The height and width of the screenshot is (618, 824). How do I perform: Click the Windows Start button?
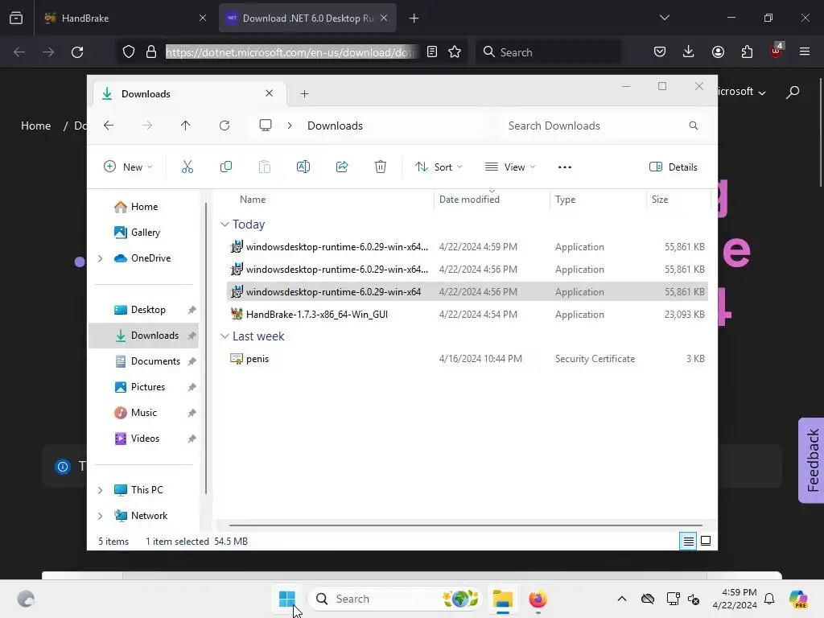[x=287, y=599]
